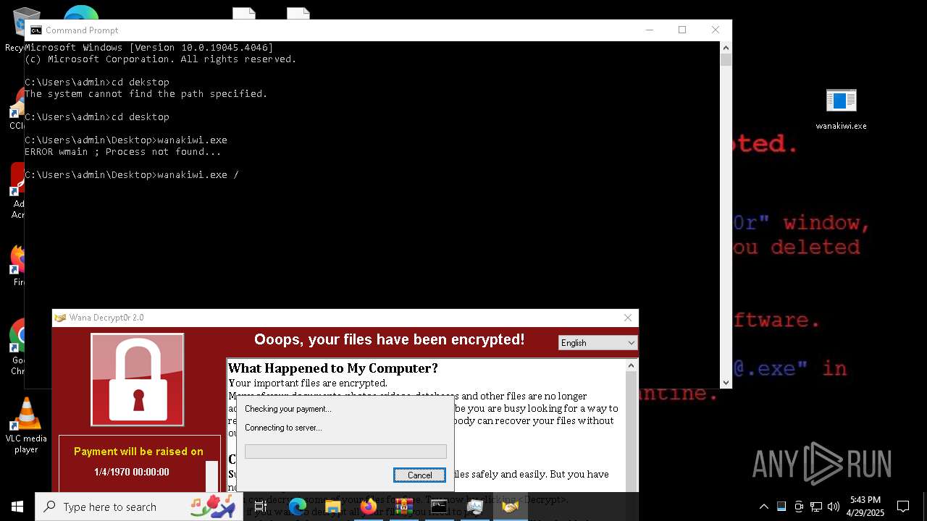Viewport: 927px width, 521px height.
Task: Click in taskbar search box
Action: (x=140, y=507)
